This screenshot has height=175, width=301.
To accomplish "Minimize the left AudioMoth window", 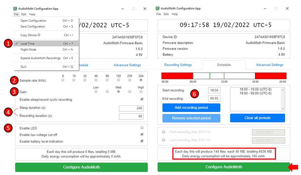I will (x=123, y=9).
